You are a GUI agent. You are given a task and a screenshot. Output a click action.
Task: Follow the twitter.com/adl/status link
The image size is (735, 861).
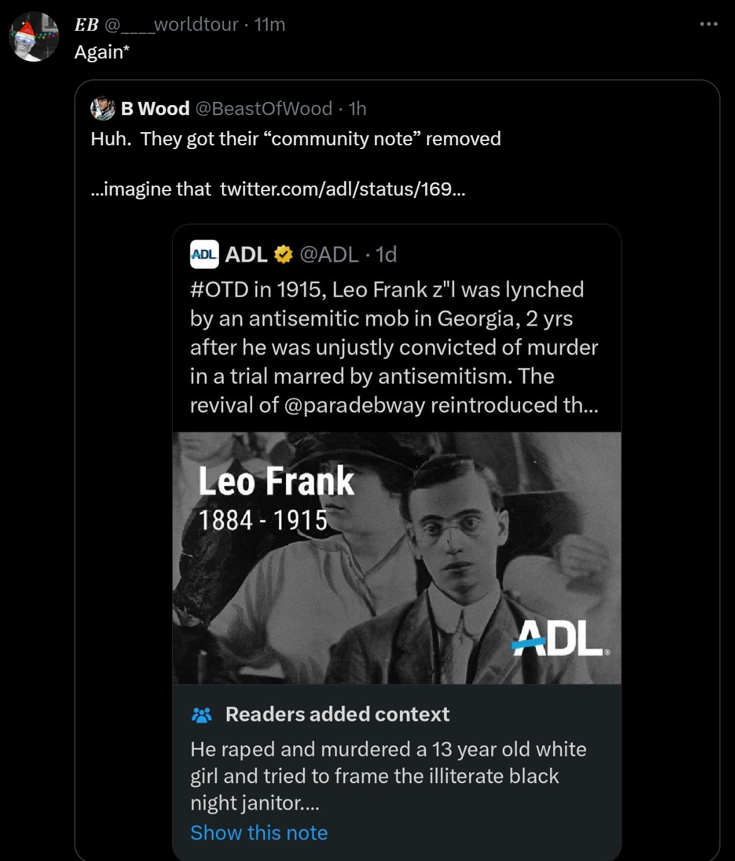tap(343, 189)
